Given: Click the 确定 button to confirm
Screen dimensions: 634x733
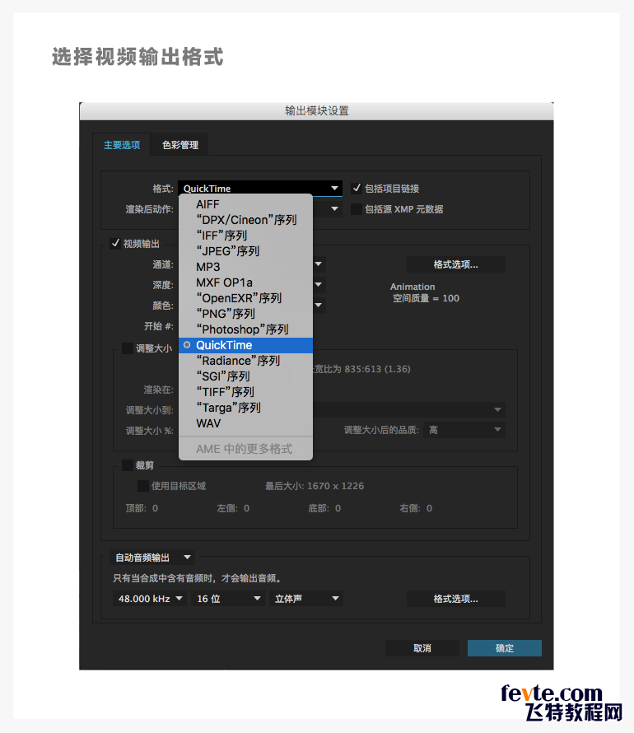Looking at the screenshot, I should point(504,648).
